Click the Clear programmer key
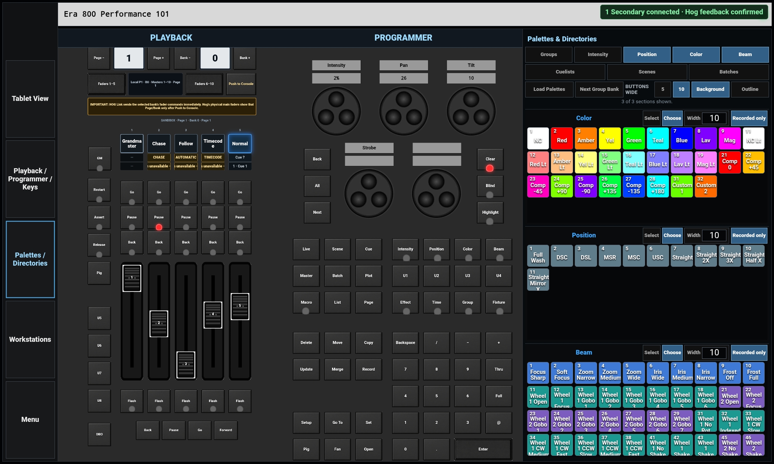Viewport: 774px width, 464px height. (x=490, y=160)
